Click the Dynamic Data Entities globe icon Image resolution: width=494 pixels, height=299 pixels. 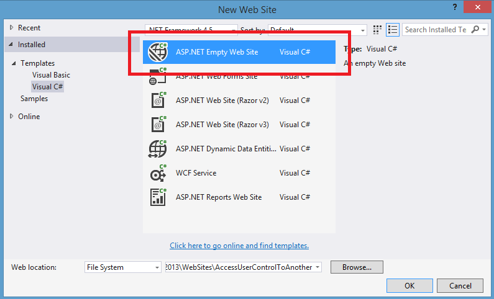coord(158,149)
